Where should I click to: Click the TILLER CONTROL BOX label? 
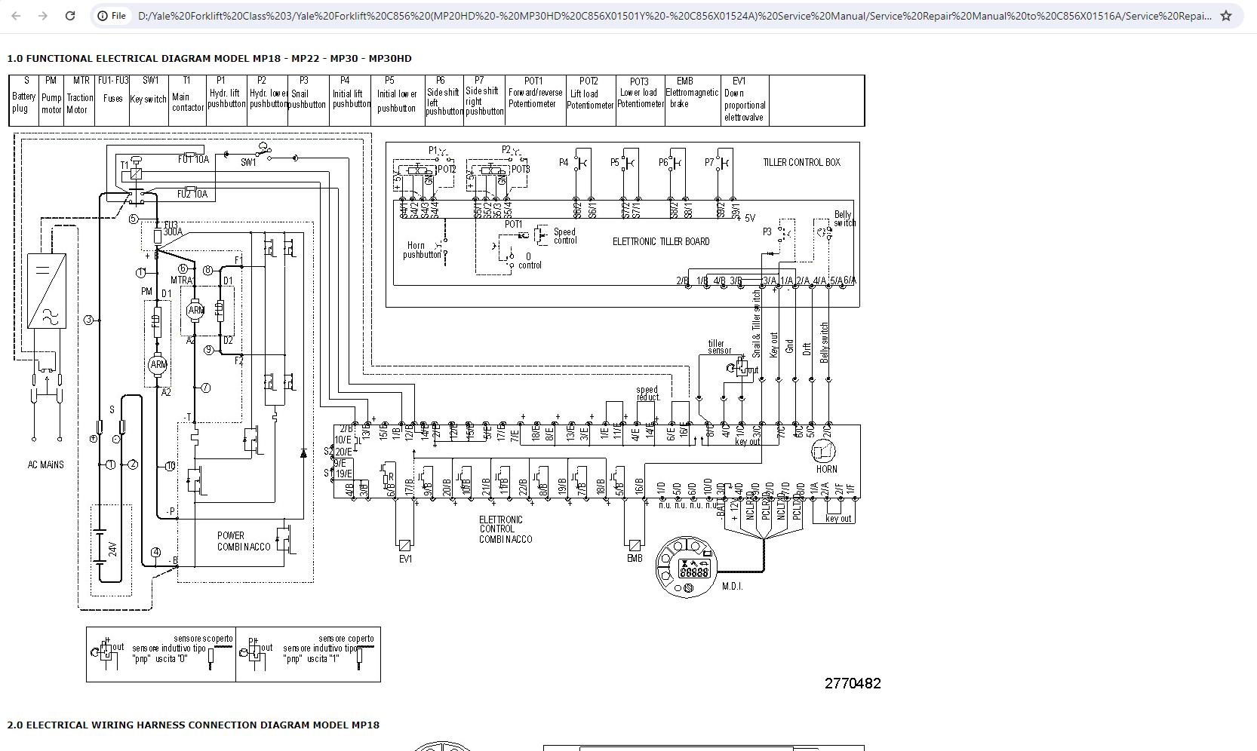point(801,162)
